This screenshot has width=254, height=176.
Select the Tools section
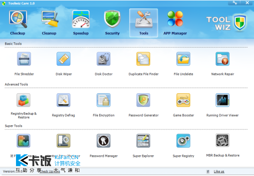[x=143, y=23]
